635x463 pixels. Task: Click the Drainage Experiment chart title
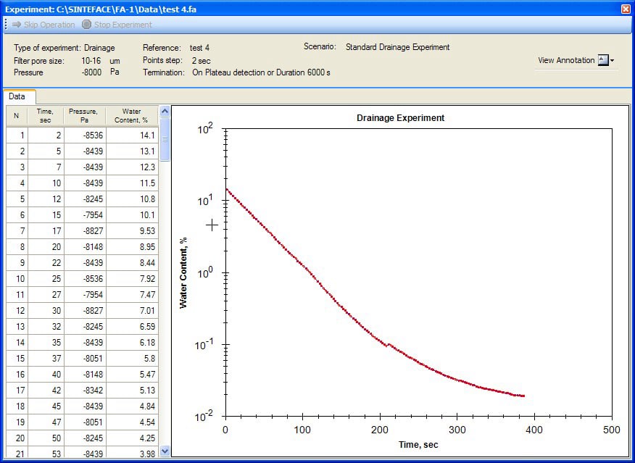click(x=400, y=118)
